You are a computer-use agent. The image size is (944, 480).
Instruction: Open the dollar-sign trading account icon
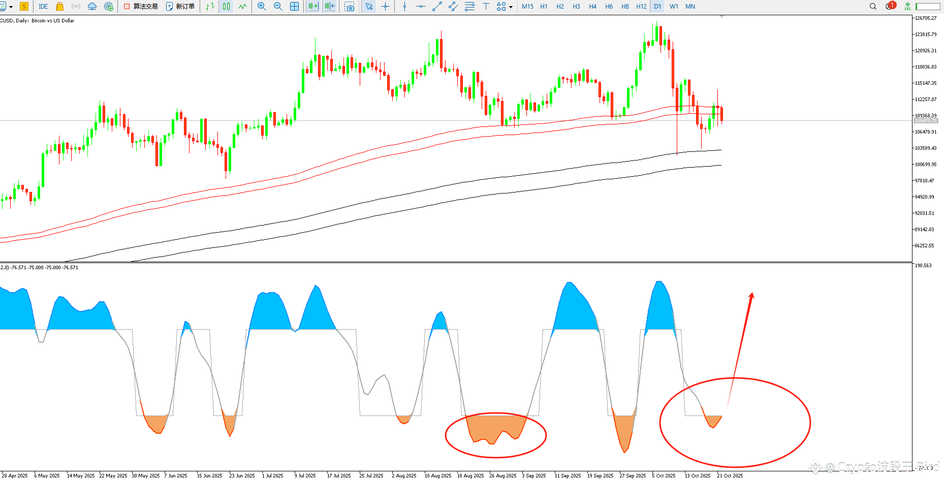point(24,7)
